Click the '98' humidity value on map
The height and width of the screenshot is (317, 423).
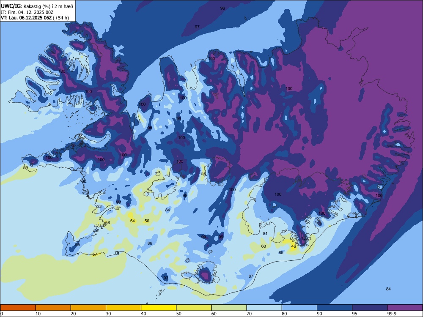(150, 128)
